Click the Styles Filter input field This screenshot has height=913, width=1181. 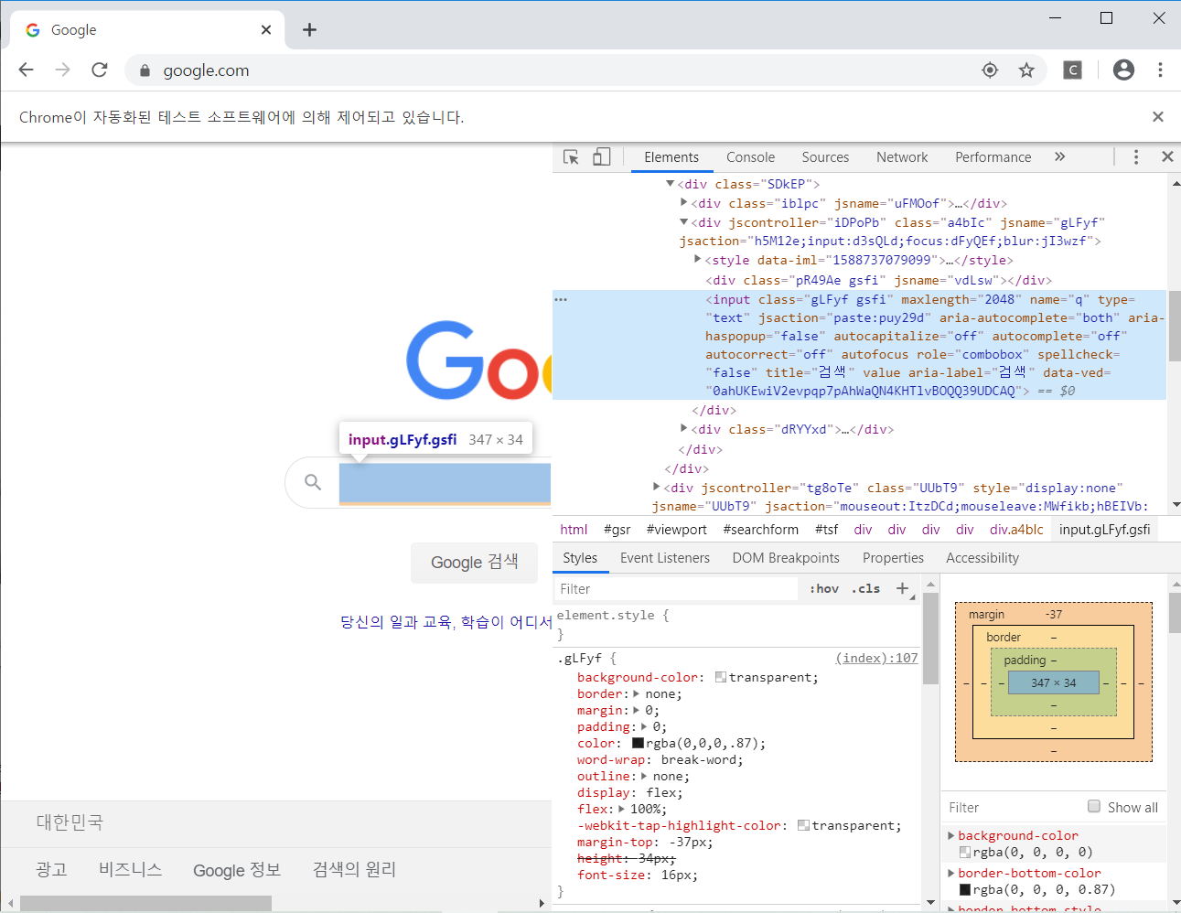tap(676, 589)
